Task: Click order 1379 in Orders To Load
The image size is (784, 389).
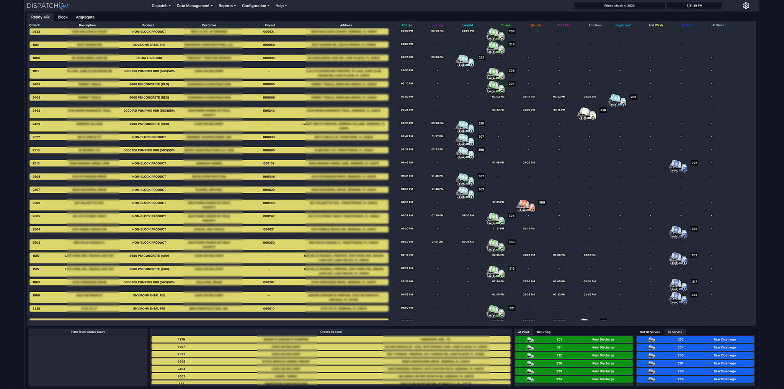Action: pyautogui.click(x=331, y=340)
